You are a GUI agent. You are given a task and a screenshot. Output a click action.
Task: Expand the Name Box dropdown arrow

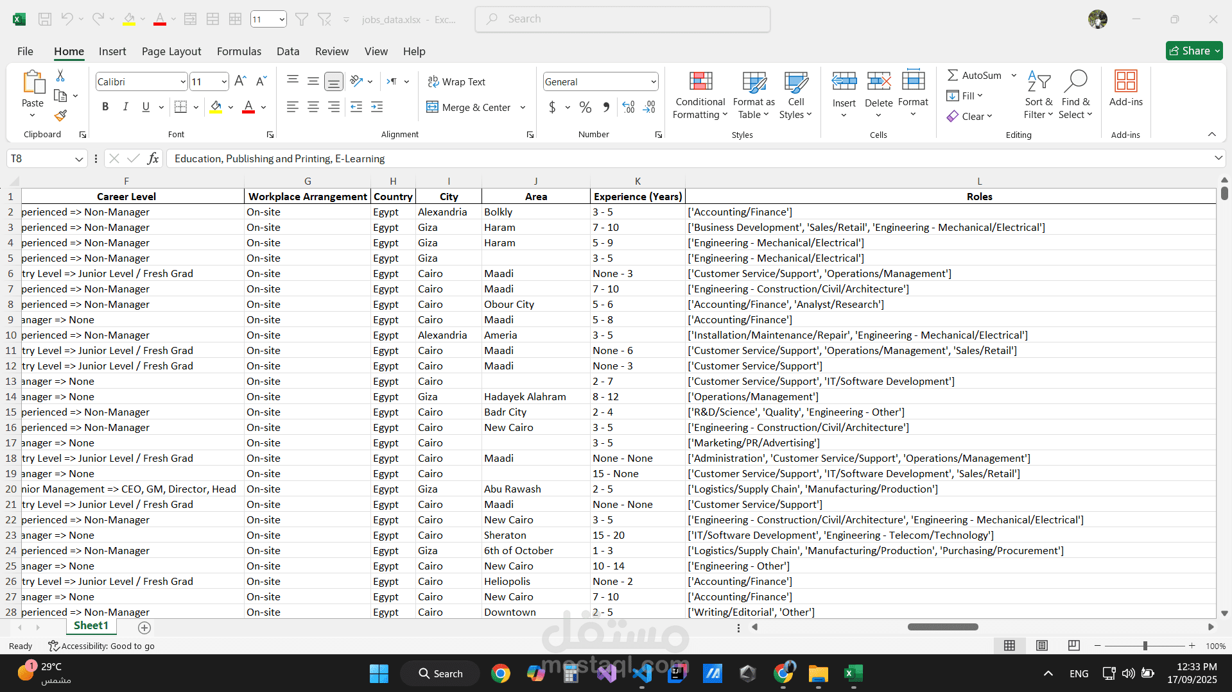tap(79, 159)
